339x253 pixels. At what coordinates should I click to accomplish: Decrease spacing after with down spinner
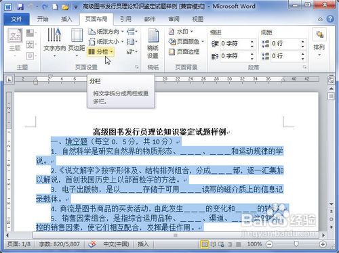303,58
